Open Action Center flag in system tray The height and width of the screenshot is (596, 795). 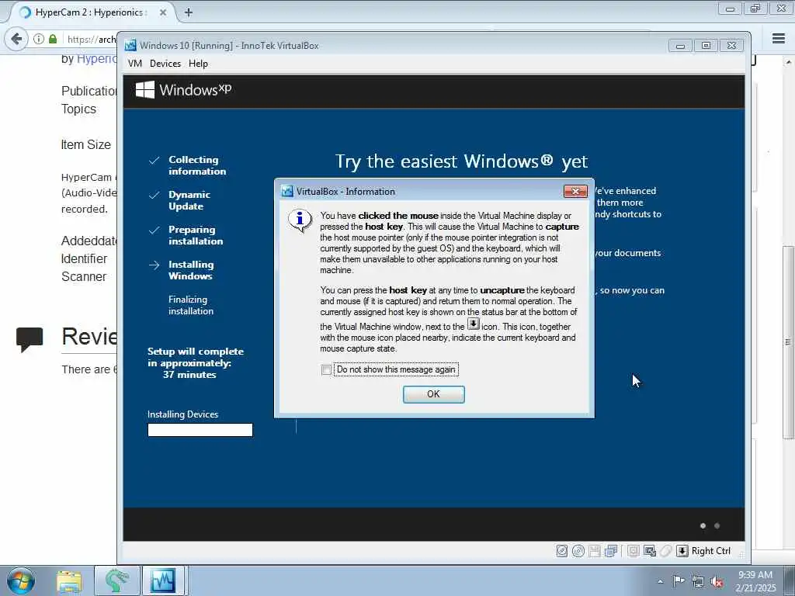(x=679, y=580)
